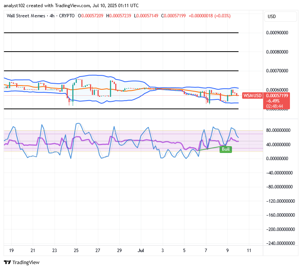Click date label 27 on time axis
Screen dimensions: 302x269
tap(98, 251)
